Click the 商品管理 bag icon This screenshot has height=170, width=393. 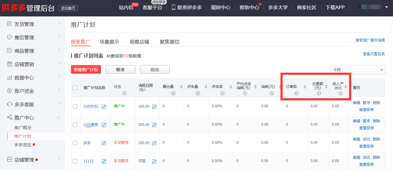(9, 50)
